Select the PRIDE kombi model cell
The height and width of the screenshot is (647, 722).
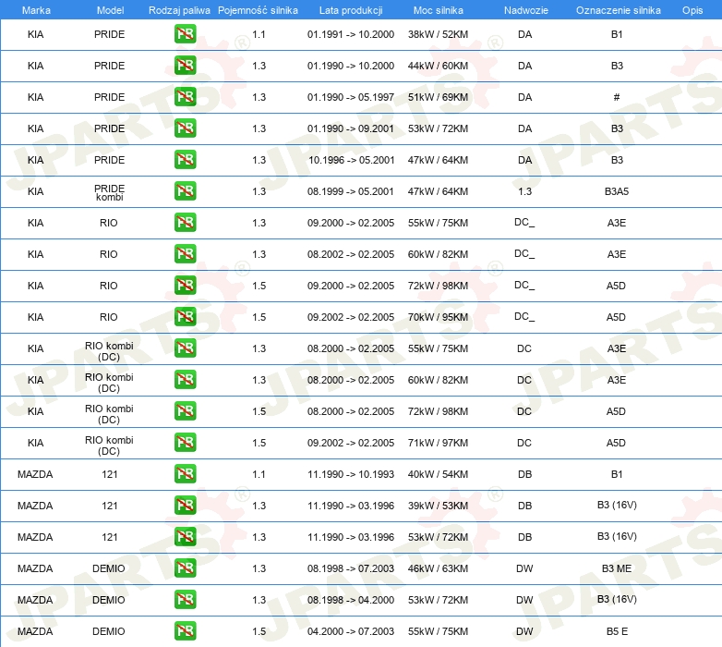click(110, 192)
